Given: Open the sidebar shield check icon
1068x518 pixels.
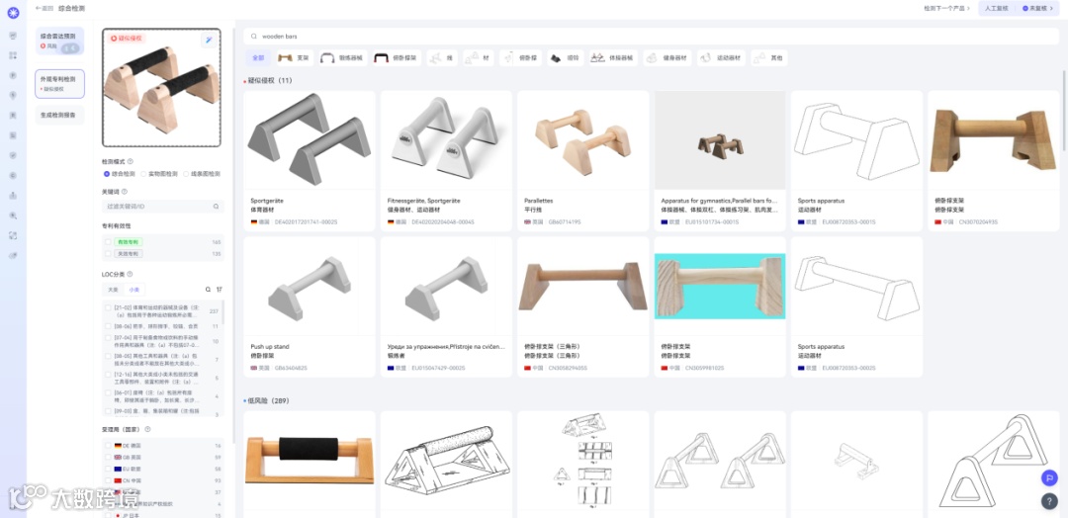Looking at the screenshot, I should coord(13,155).
